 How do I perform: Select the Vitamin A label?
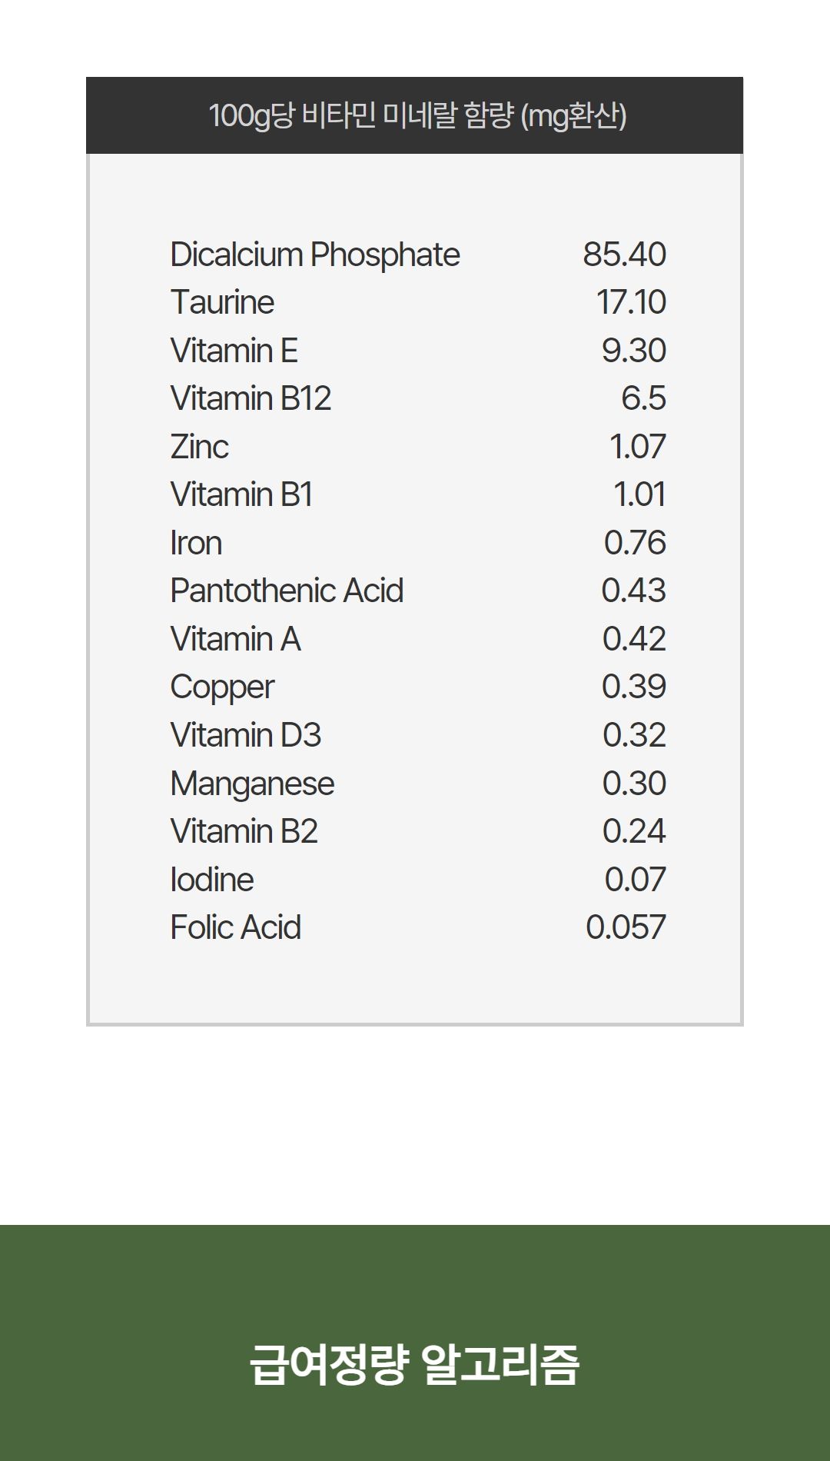click(x=235, y=639)
